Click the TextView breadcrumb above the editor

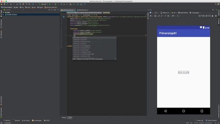pyautogui.click(x=106, y=13)
